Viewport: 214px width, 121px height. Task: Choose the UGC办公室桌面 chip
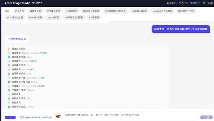coord(91,11)
